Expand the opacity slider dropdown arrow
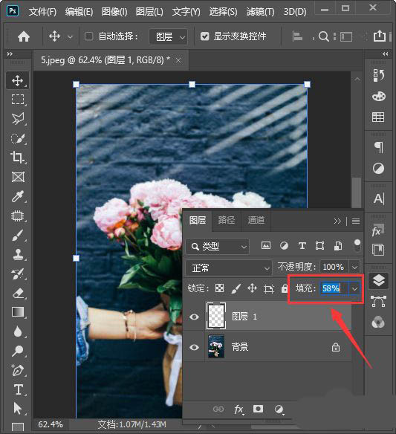This screenshot has height=434, width=396. pos(354,268)
